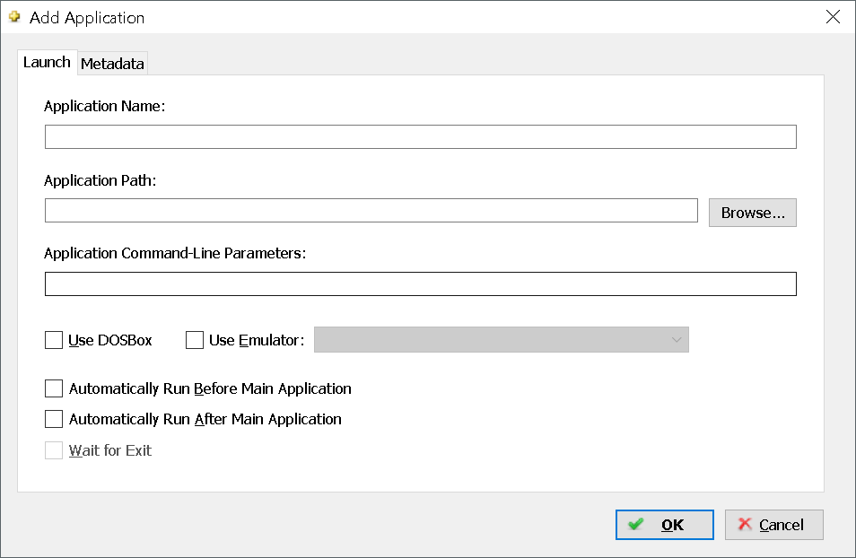856x558 pixels.
Task: Click the green checkmark icon on OK
Action: 635,524
